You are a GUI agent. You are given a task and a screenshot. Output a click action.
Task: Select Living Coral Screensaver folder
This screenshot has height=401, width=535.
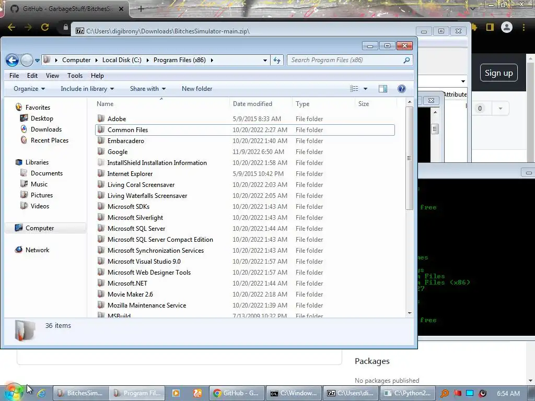141,184
